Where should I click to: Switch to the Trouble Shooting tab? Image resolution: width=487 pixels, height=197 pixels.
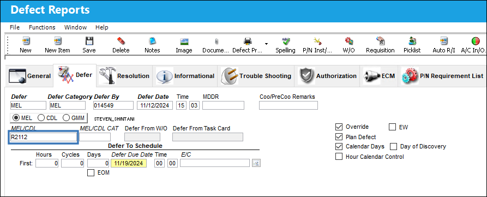pyautogui.click(x=256, y=76)
